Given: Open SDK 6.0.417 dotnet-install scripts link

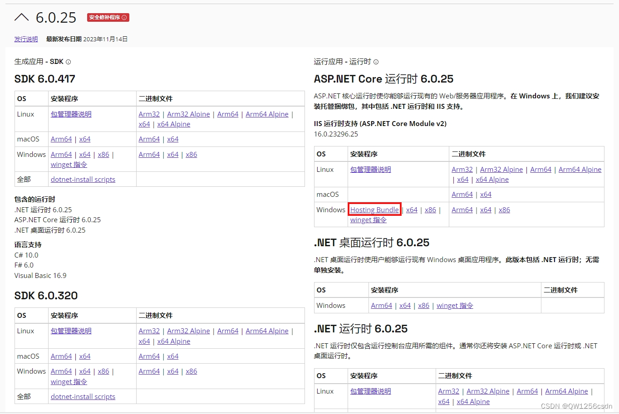Looking at the screenshot, I should pyautogui.click(x=83, y=180).
